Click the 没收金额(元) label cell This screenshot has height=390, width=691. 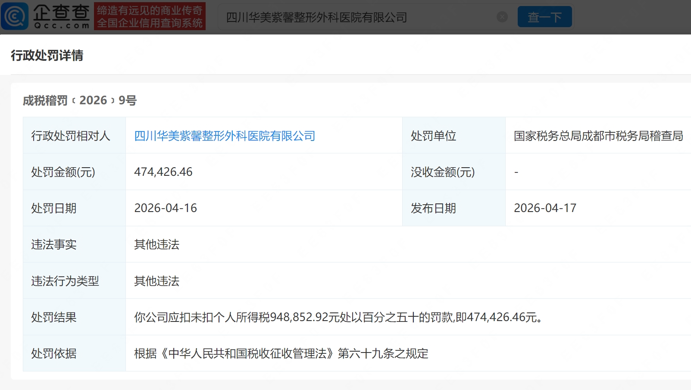[x=454, y=172]
